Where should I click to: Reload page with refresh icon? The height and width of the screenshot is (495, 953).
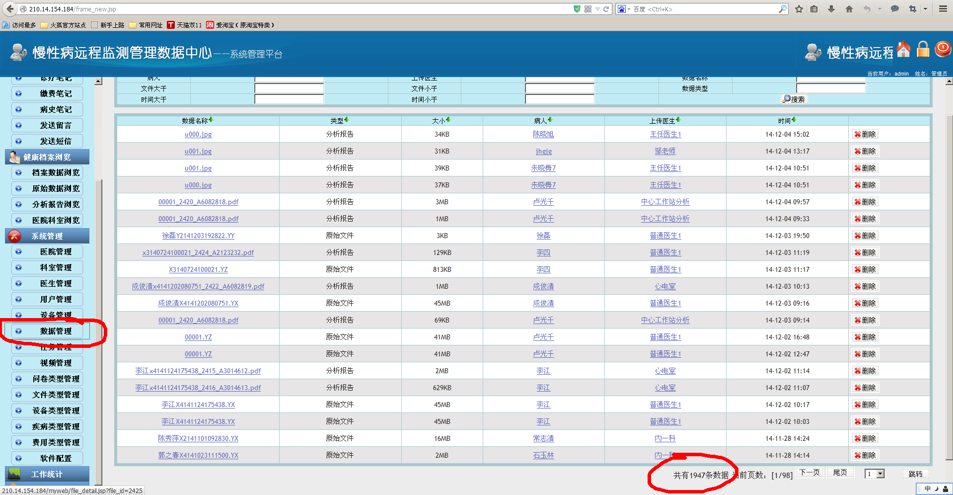(606, 9)
